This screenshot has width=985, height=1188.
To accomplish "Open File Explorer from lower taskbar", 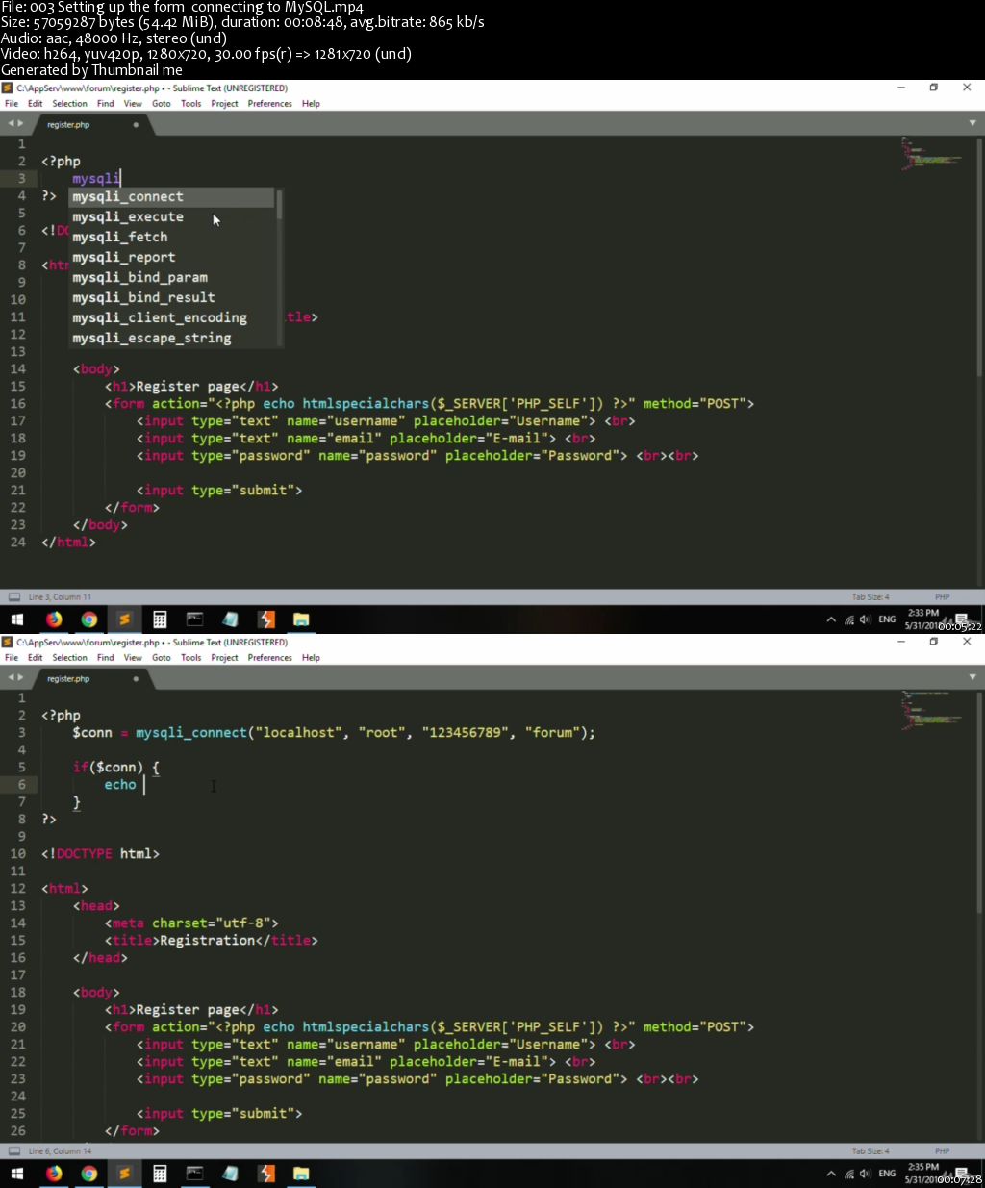I will click(301, 1174).
